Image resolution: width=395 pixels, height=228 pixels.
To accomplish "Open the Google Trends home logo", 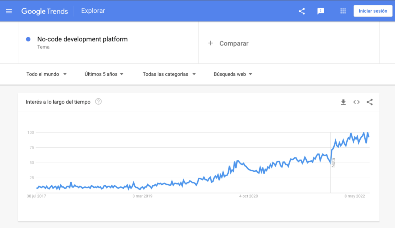I will pyautogui.click(x=44, y=11).
